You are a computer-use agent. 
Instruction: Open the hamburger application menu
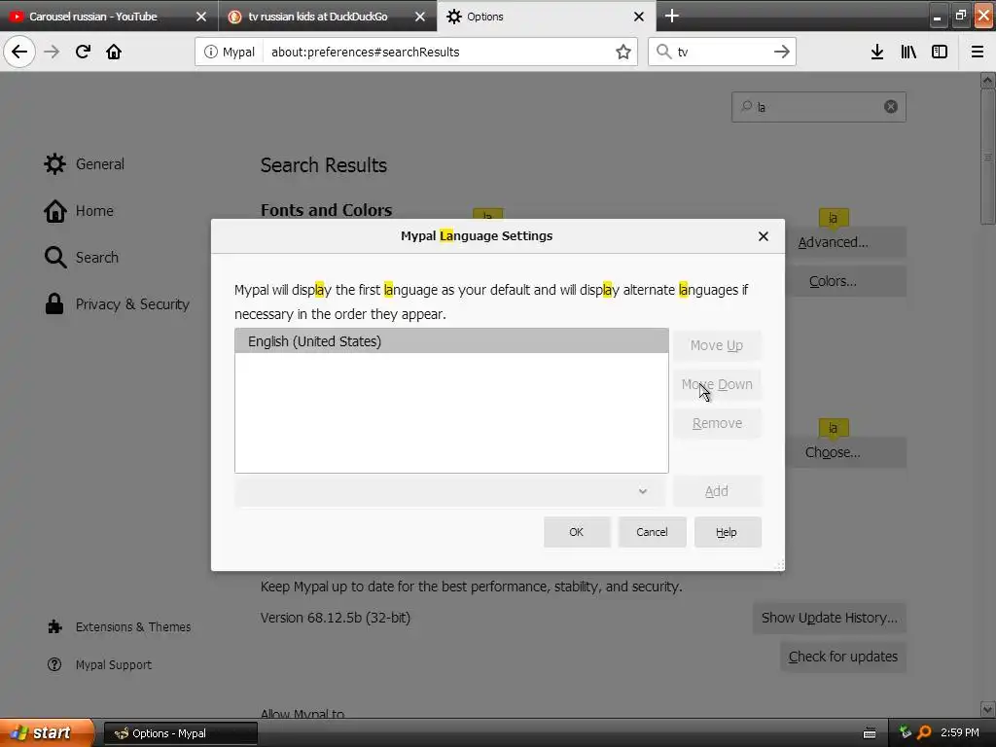(x=978, y=53)
